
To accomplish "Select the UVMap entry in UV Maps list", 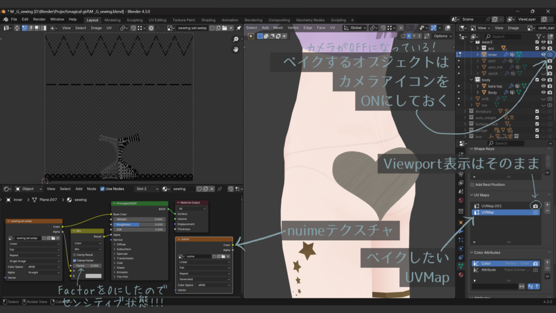I will point(500,212).
